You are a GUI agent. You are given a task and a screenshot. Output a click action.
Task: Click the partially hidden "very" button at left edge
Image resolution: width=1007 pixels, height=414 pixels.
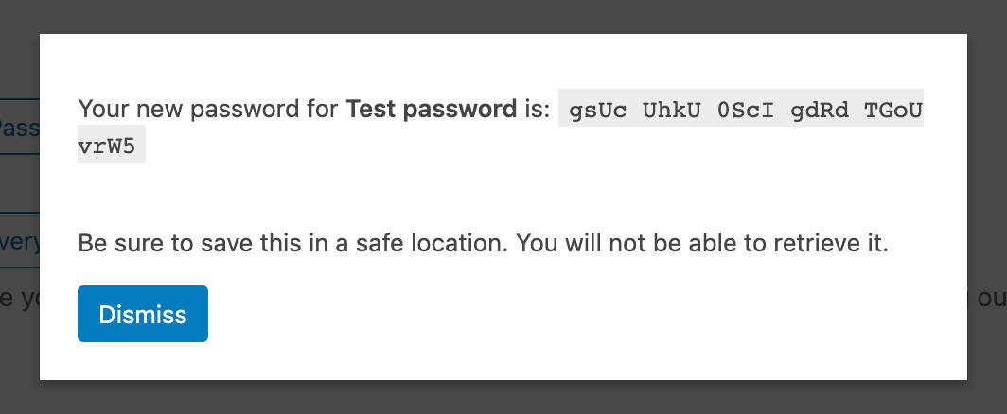click(20, 242)
